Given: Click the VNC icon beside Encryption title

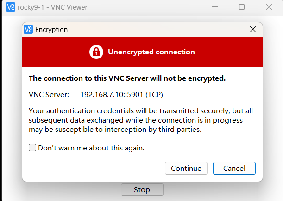Looking at the screenshot, I should click(x=29, y=29).
